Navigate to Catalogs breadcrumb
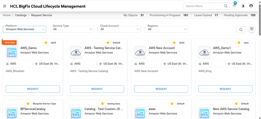 click(21, 15)
